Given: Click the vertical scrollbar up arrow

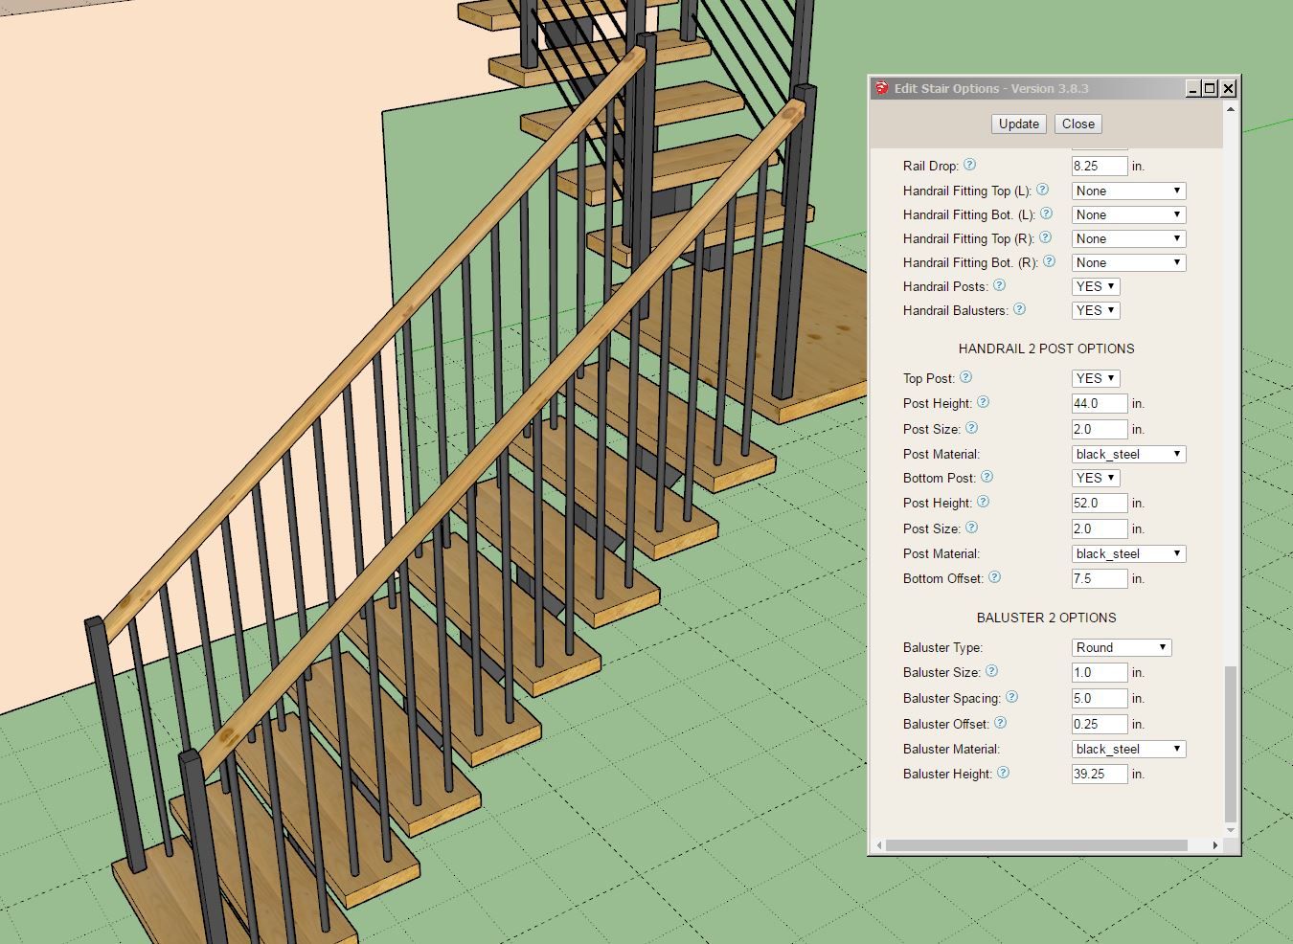Looking at the screenshot, I should point(1231,109).
